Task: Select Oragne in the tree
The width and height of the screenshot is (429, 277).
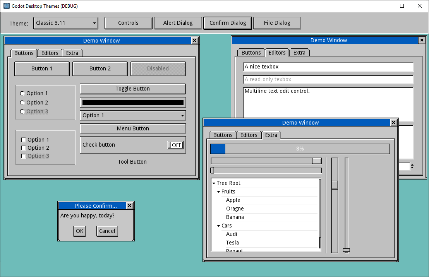Action: [x=235, y=209]
